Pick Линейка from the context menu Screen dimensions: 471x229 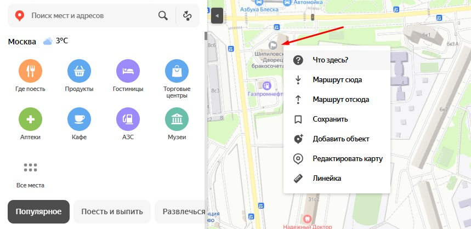point(337,178)
